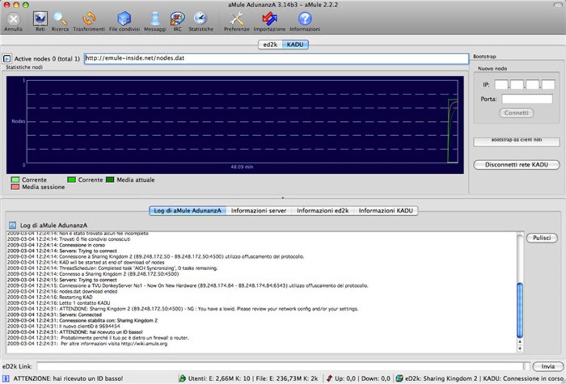Click the blue arrow icon next to Active nodes
Viewport: 566px width, 384px height.
click(x=7, y=58)
